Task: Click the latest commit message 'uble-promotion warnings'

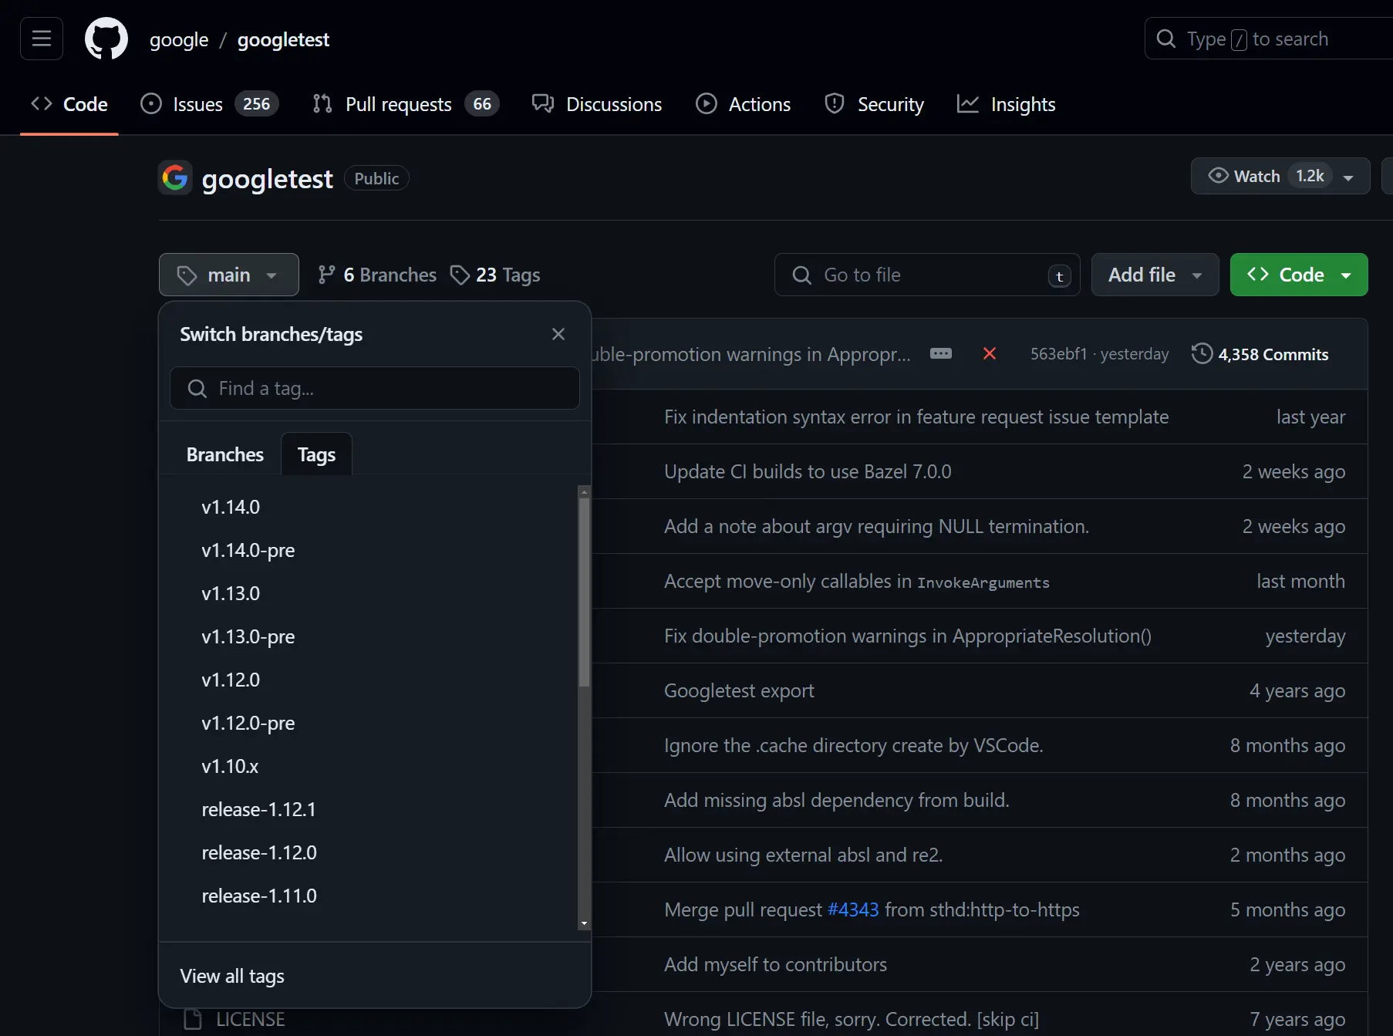Action: pos(751,354)
